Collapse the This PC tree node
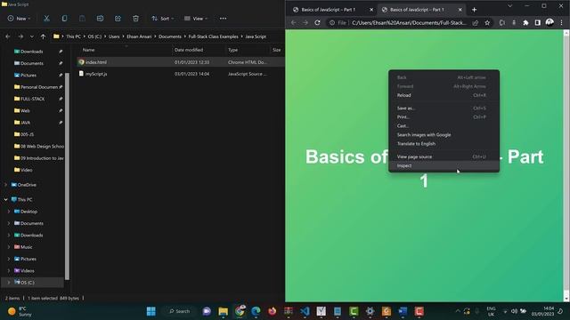Screen dimensions: 570x320 point(6,199)
